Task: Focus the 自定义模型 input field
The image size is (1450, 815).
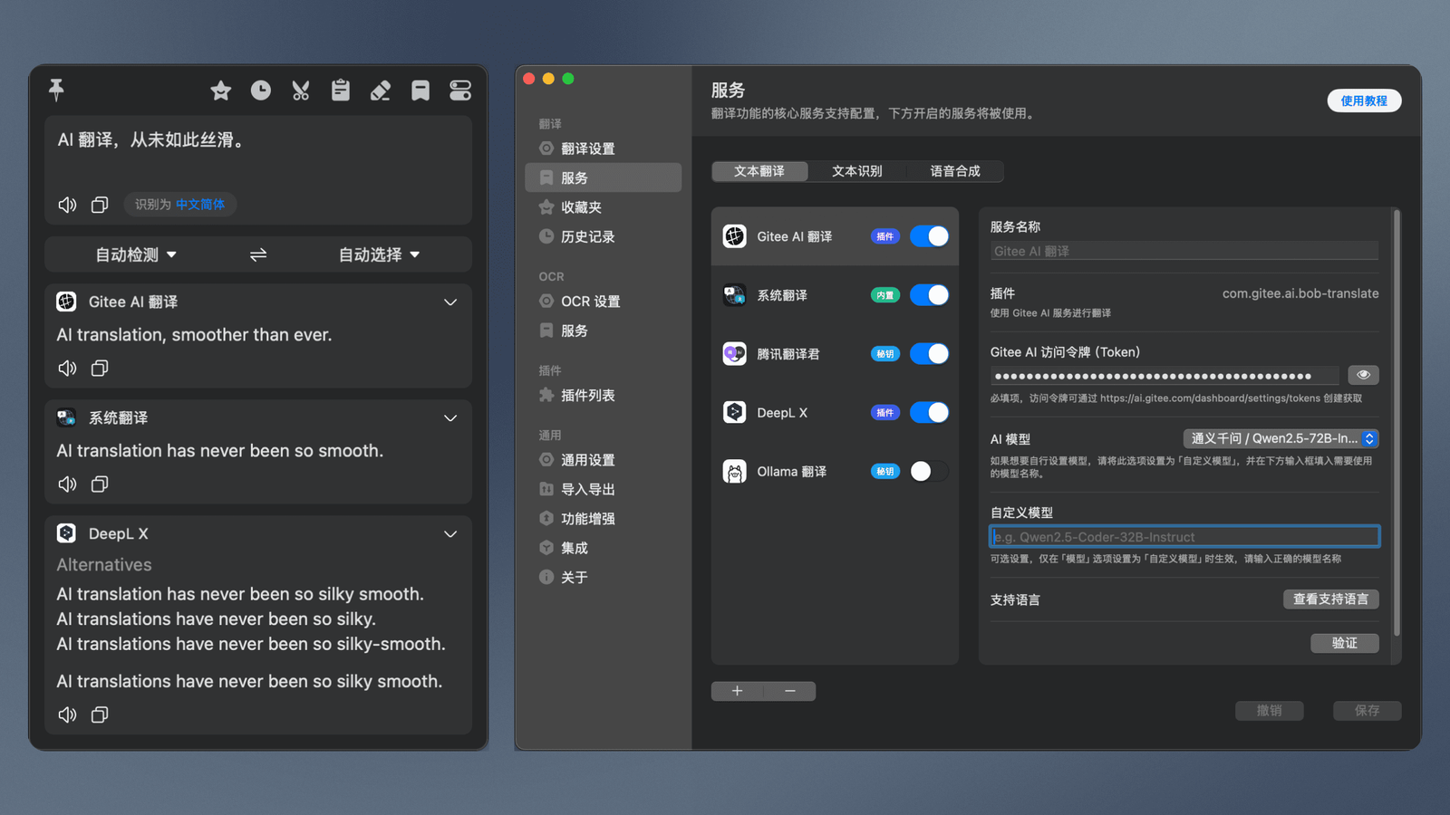Action: point(1184,537)
